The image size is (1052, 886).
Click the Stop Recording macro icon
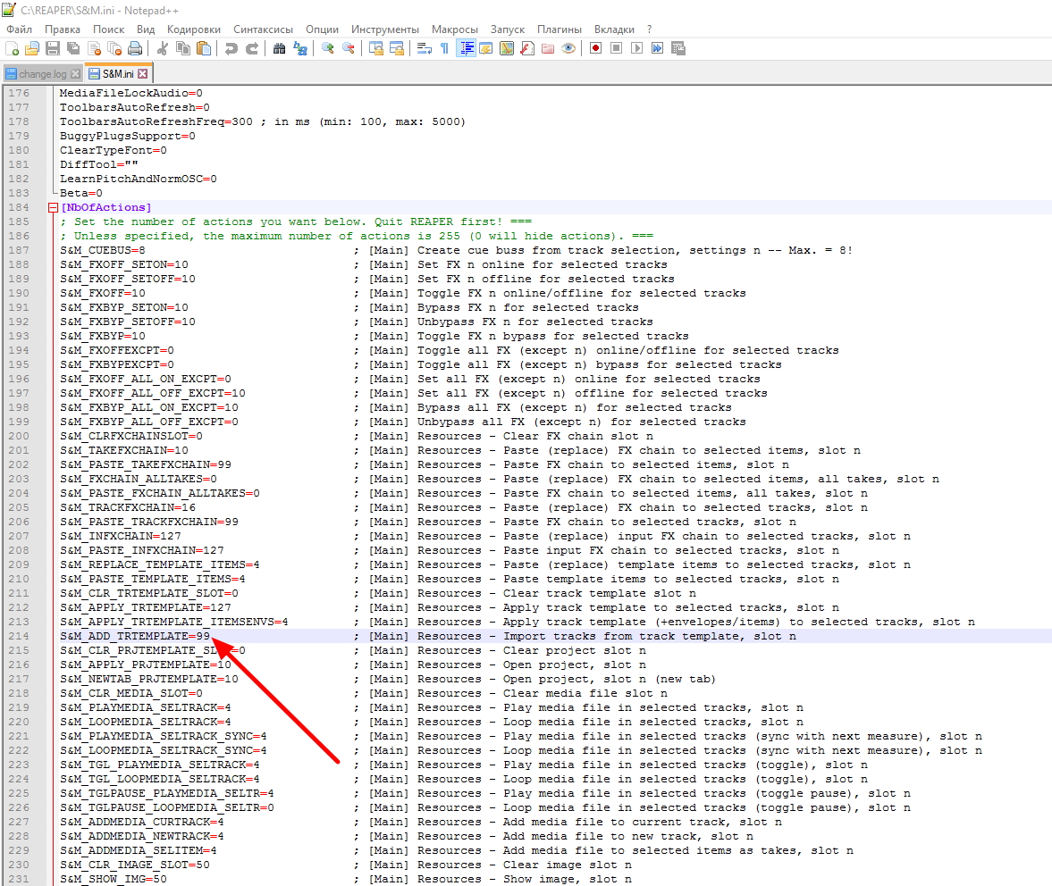616,48
